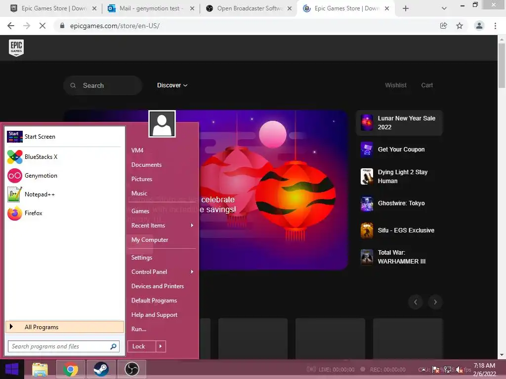
Task: Open Steam from the taskbar
Action: (x=101, y=369)
